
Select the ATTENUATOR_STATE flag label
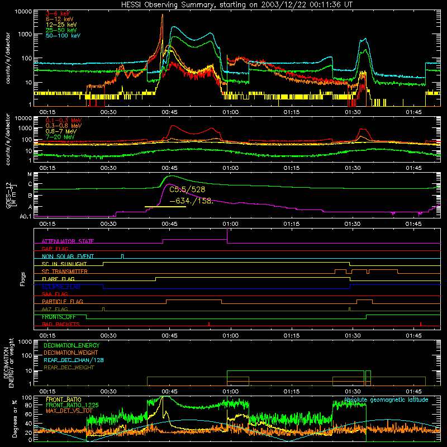(x=68, y=241)
